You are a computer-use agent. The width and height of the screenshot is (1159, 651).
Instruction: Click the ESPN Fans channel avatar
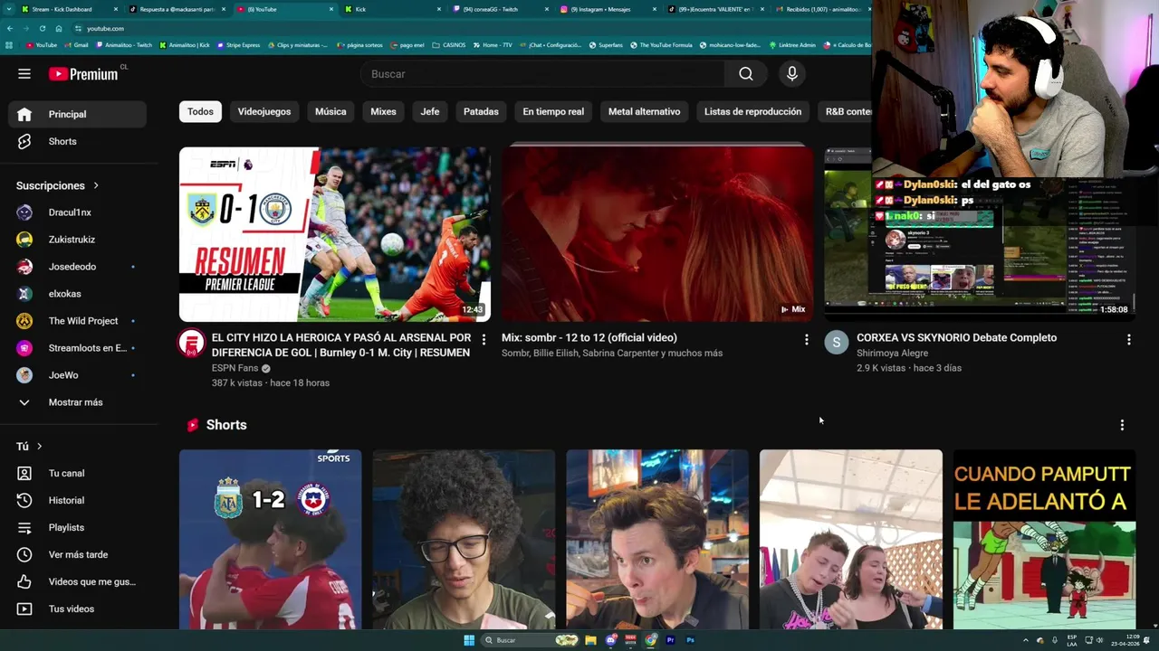(191, 342)
